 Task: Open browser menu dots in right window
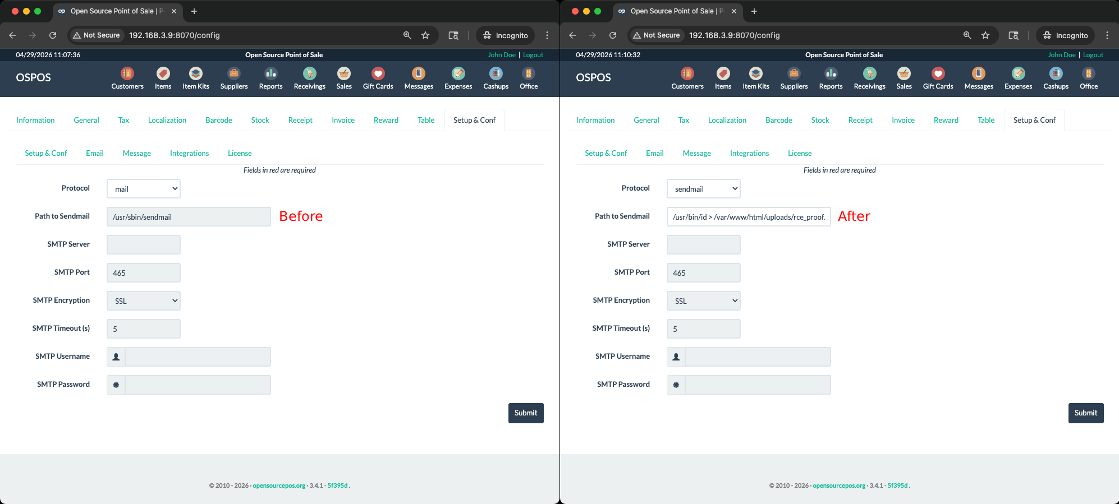click(x=1107, y=35)
